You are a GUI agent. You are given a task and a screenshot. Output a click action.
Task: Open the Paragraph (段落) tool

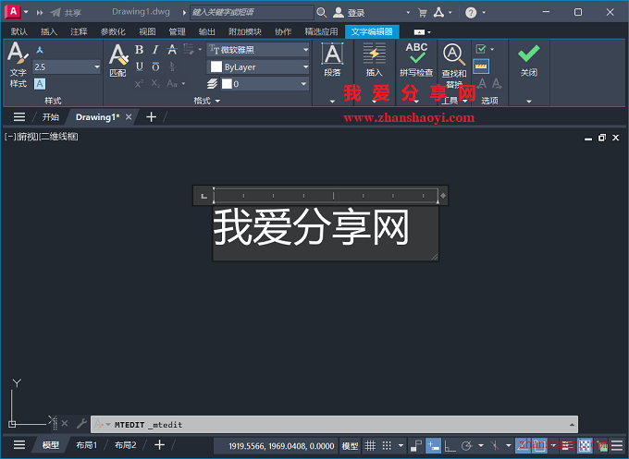point(332,58)
